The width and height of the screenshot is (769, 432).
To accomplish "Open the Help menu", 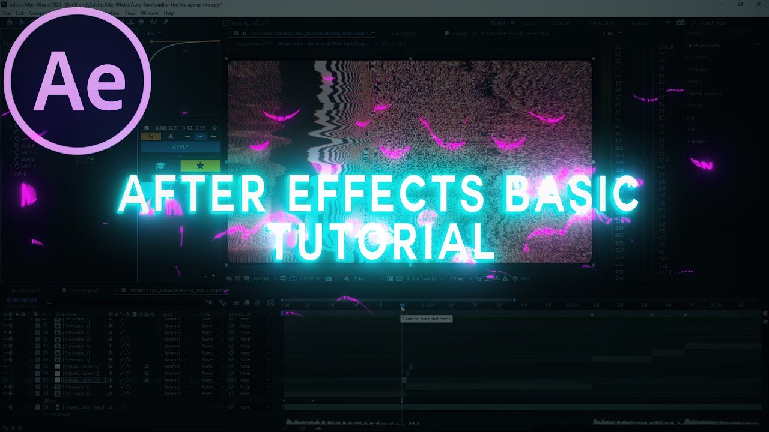I will [x=169, y=13].
